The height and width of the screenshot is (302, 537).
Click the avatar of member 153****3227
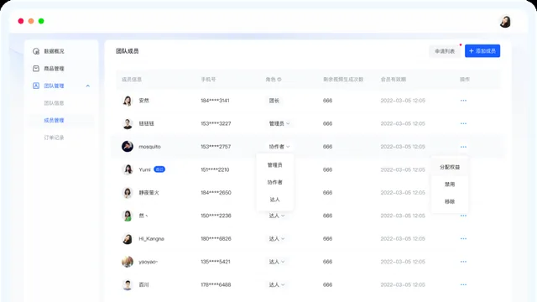(x=128, y=123)
